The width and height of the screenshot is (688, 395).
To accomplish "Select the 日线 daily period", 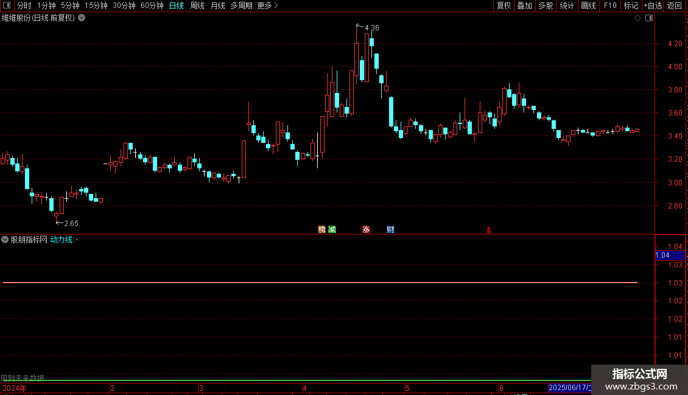I will click(177, 5).
